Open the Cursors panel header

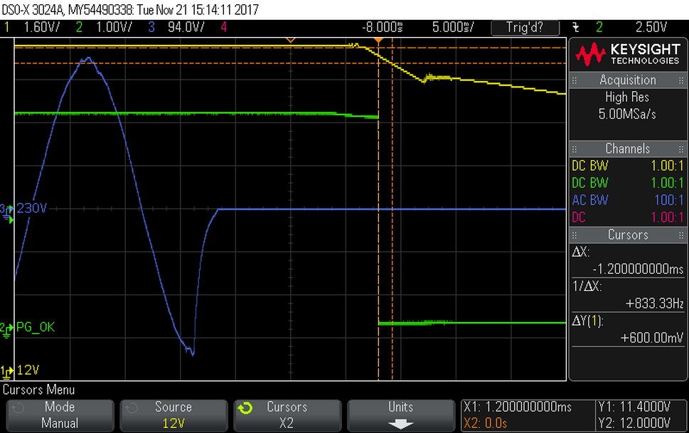click(x=627, y=235)
